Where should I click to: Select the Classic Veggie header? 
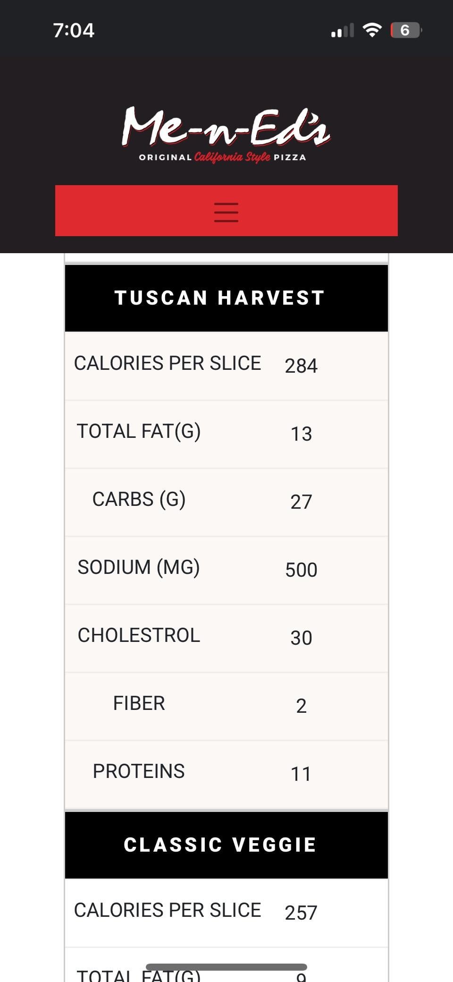[220, 845]
